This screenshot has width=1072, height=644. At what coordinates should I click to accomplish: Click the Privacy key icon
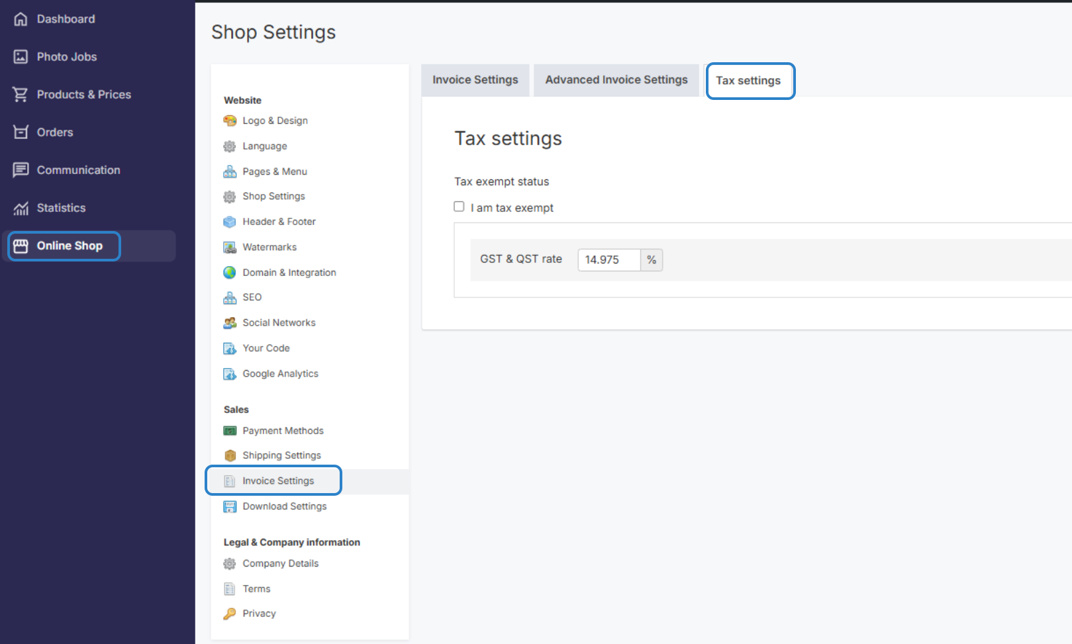[230, 614]
